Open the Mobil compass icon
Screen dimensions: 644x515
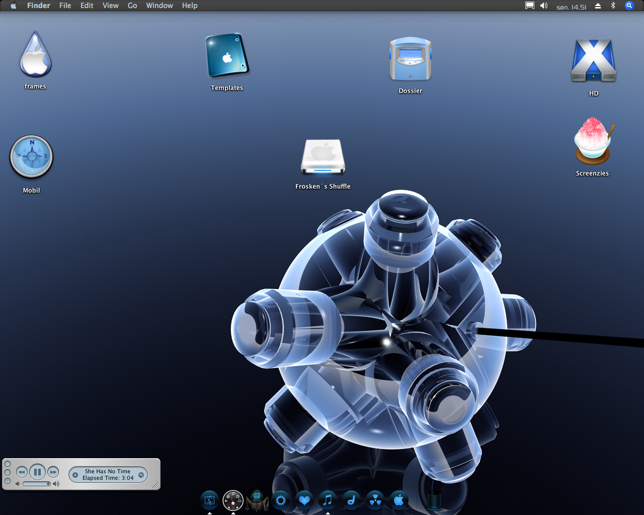(31, 157)
